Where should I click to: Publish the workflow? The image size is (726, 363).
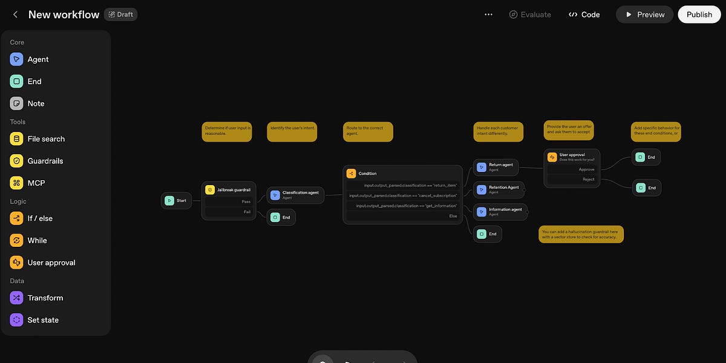[699, 15]
